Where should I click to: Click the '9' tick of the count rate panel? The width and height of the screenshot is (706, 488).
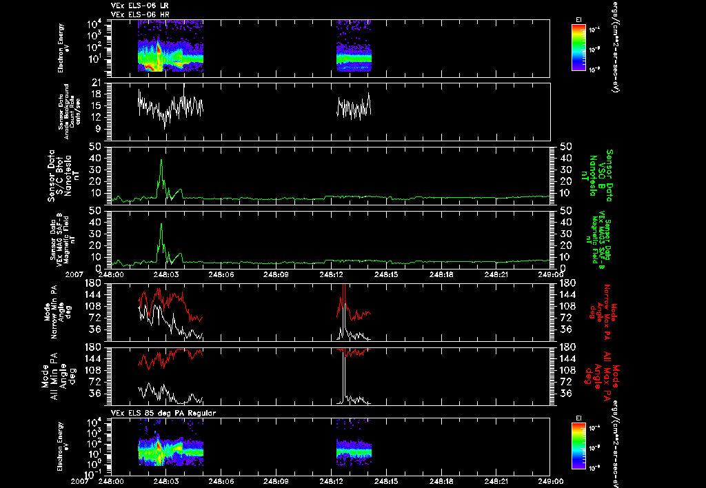click(98, 129)
